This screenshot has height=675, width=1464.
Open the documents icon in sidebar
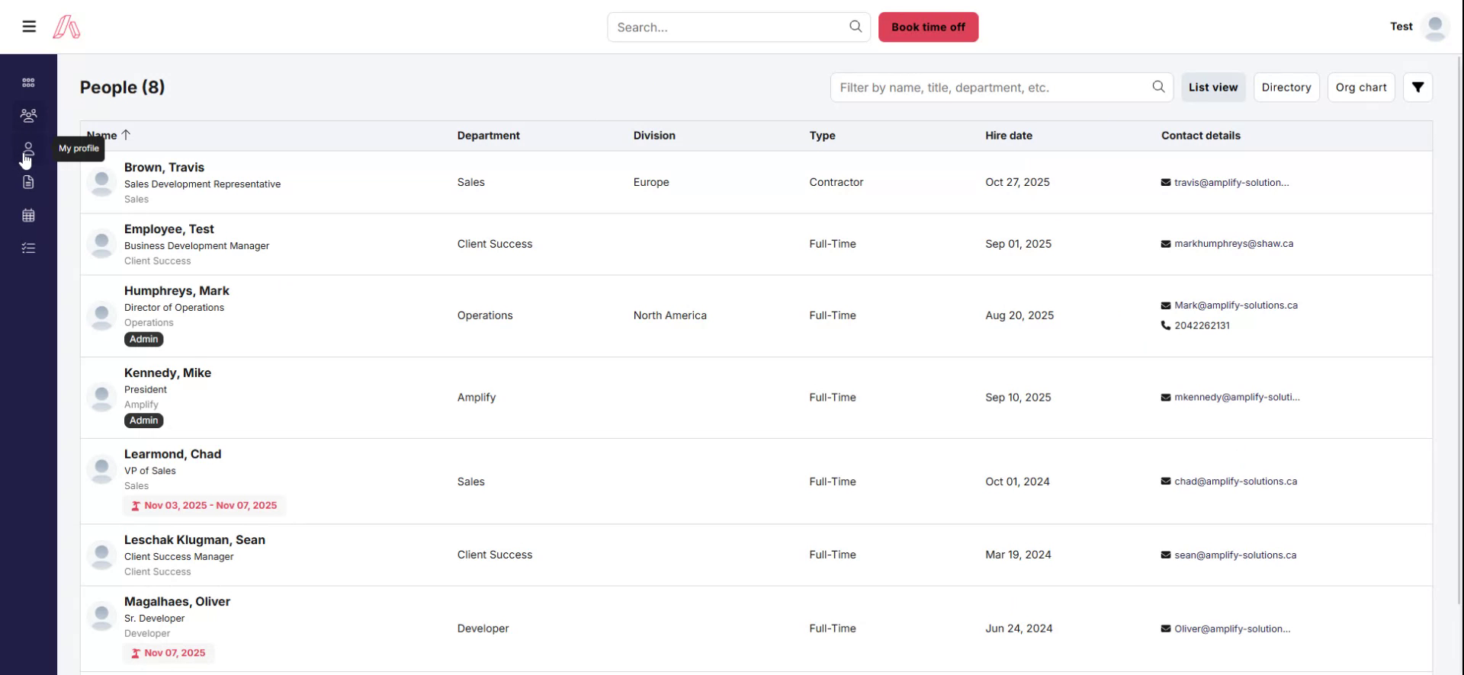(x=28, y=182)
